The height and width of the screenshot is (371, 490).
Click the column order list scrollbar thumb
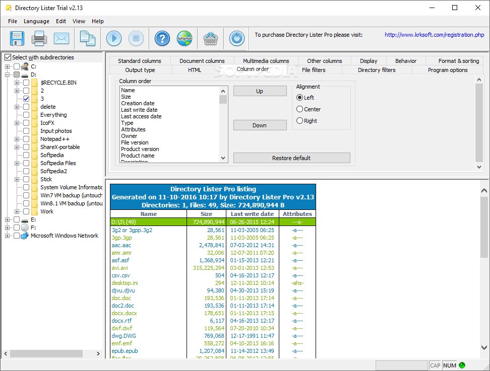(223, 100)
